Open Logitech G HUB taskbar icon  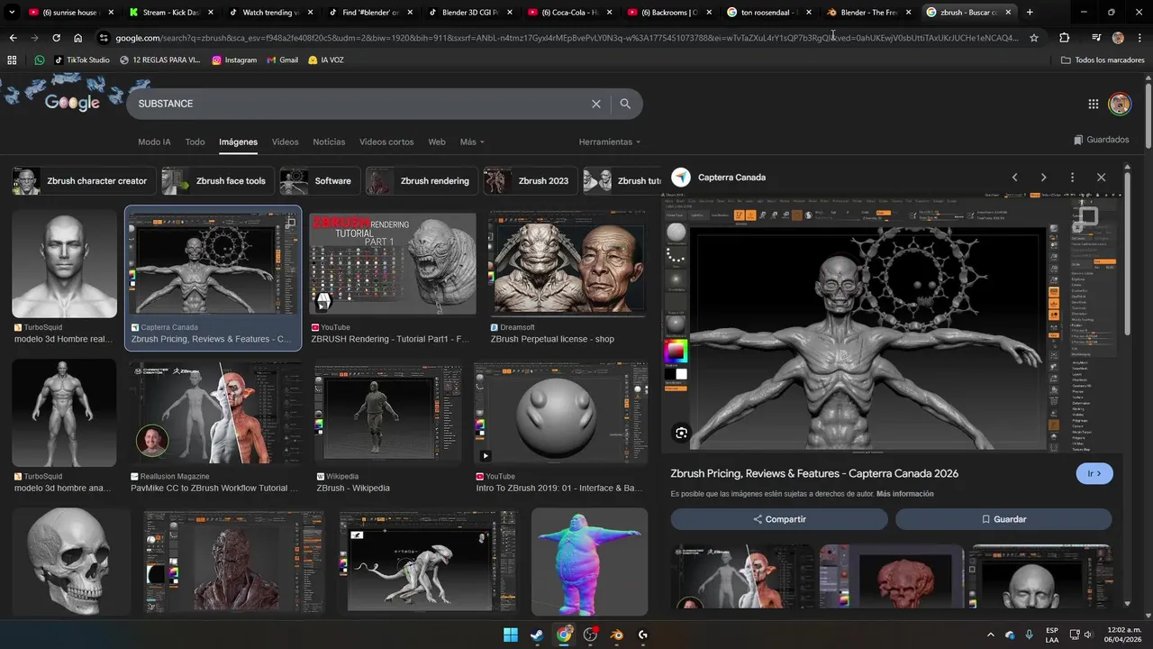[642, 635]
